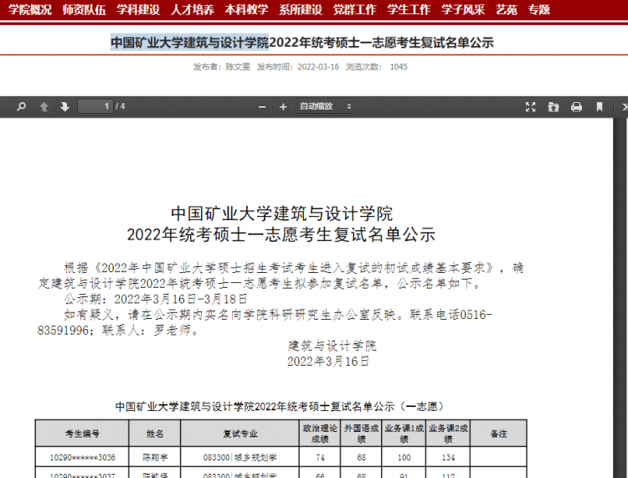Go to 本科教学 section
This screenshot has height=478, width=628.
pyautogui.click(x=246, y=9)
